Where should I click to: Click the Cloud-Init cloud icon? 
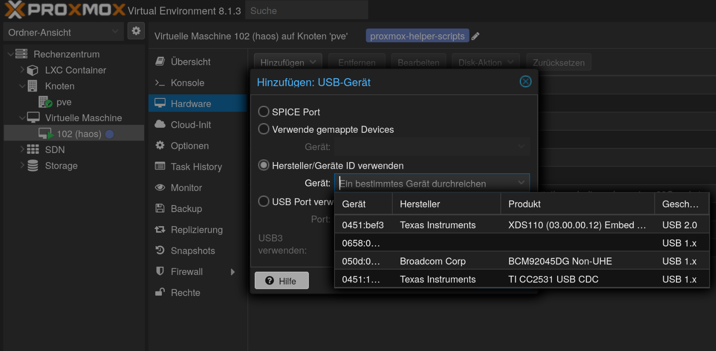160,124
